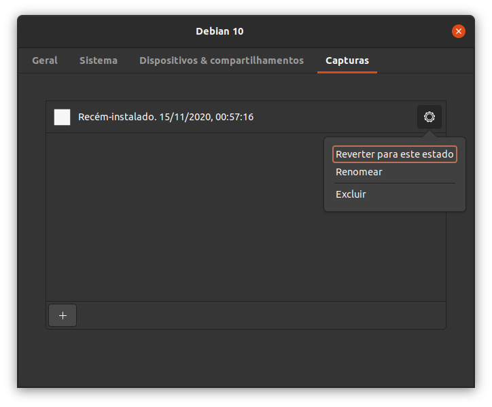
Task: Select the Capturas tab
Action: (x=347, y=60)
